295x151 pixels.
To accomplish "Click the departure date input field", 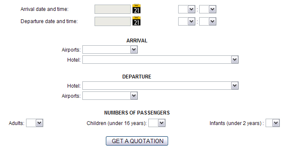I will click(113, 21).
